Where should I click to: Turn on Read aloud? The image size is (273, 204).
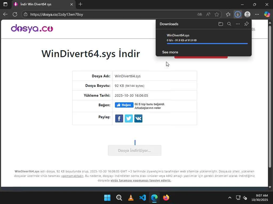click(x=208, y=14)
